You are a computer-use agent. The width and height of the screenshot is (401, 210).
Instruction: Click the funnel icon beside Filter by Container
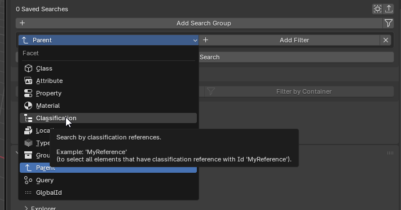[211, 91]
